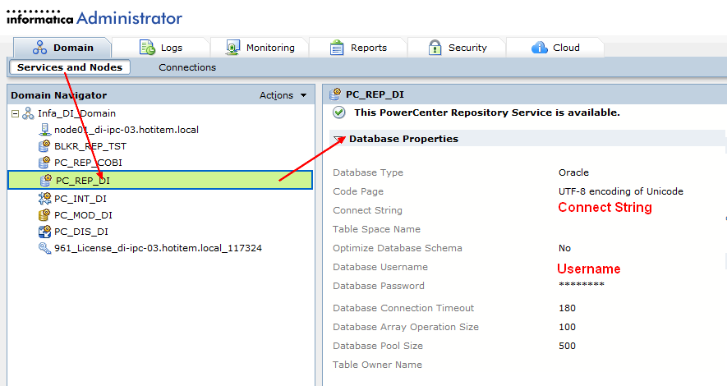Switch to the Logs tab

point(161,48)
